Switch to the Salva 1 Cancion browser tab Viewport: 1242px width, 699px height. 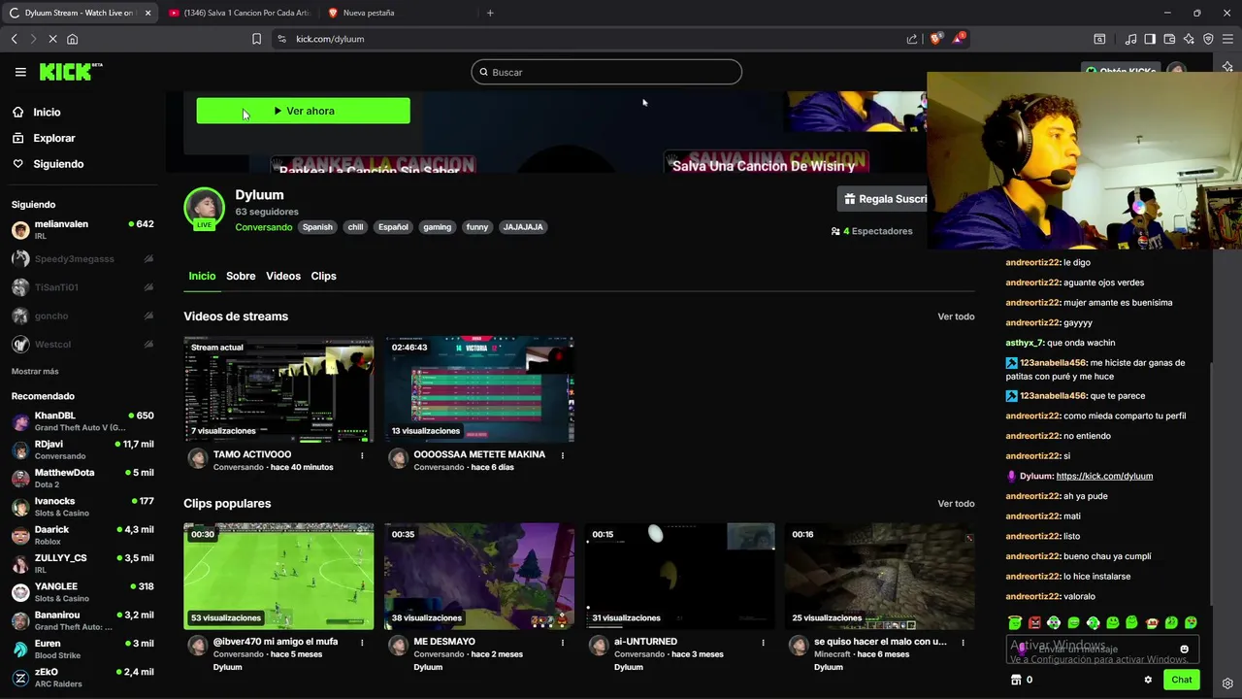click(x=238, y=13)
